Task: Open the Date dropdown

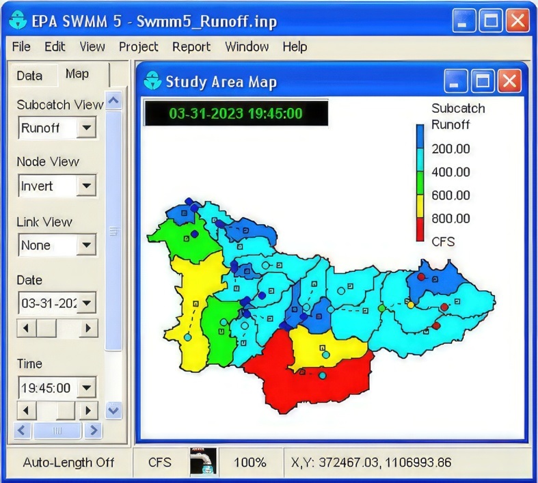Action: (86, 303)
